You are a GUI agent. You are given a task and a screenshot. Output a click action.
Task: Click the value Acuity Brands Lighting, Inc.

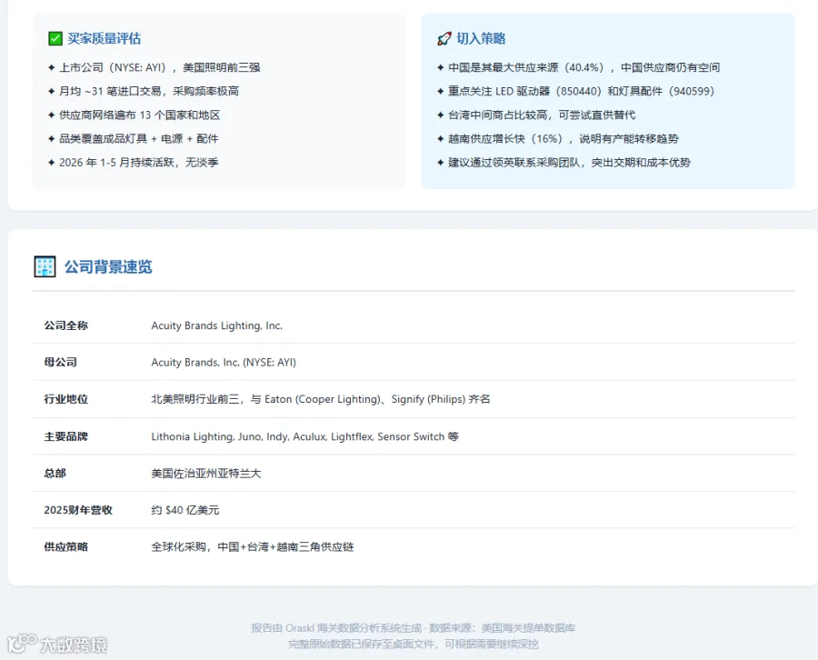coord(217,325)
